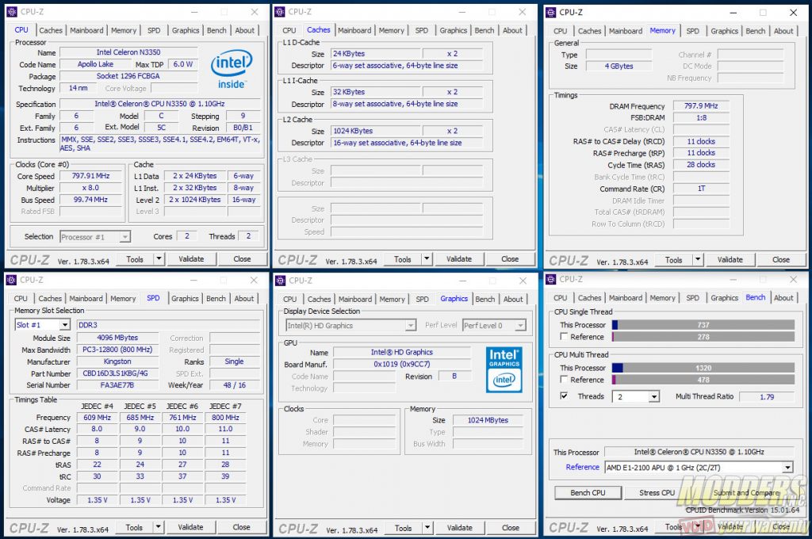Image resolution: width=812 pixels, height=539 pixels.
Task: Switch to the Mainboard tab in the Caches-tab window
Action: pos(354,30)
